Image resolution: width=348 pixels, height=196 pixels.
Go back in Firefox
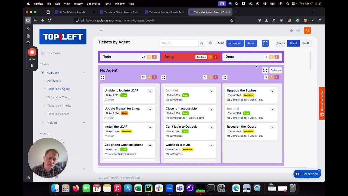pyautogui.click(x=35, y=20)
